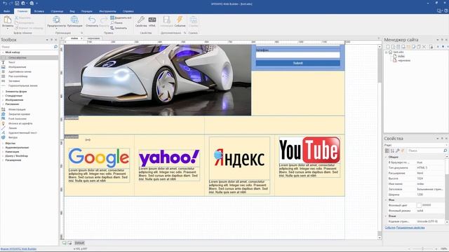Click the WYSIWYG Web Builder status bar link
The width and height of the screenshot is (449, 252).
pyautogui.click(x=18, y=249)
